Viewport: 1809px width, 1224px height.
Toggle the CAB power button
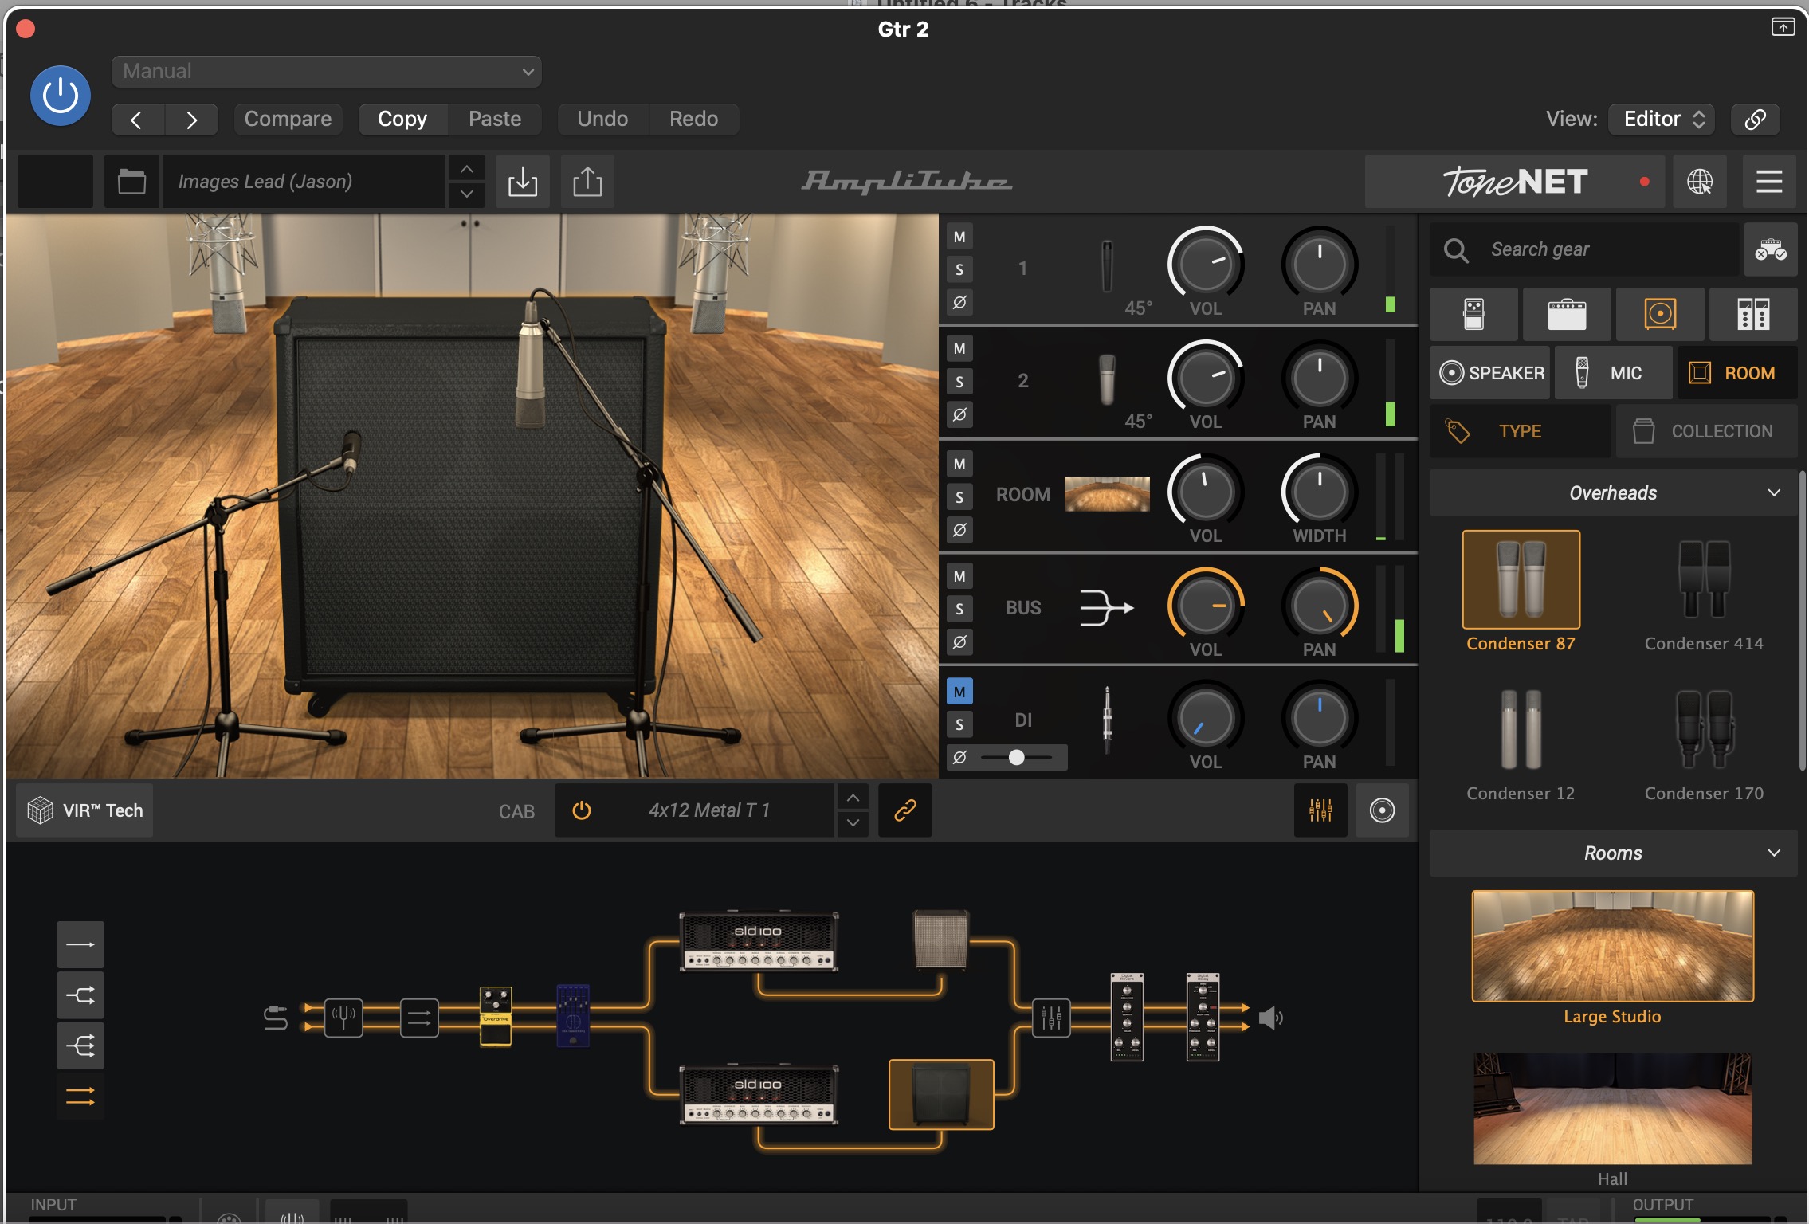point(582,810)
